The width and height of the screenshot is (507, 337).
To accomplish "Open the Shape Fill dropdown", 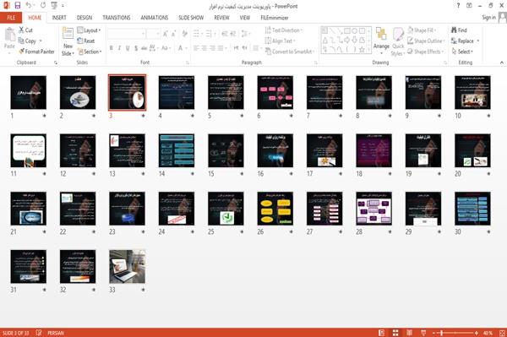I will 422,30.
